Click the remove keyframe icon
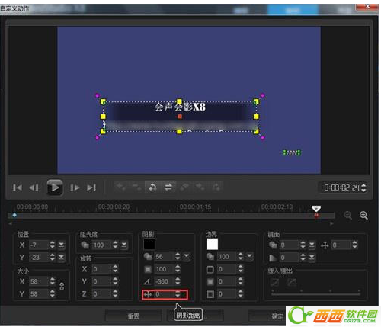The image size is (381, 327). (136, 187)
